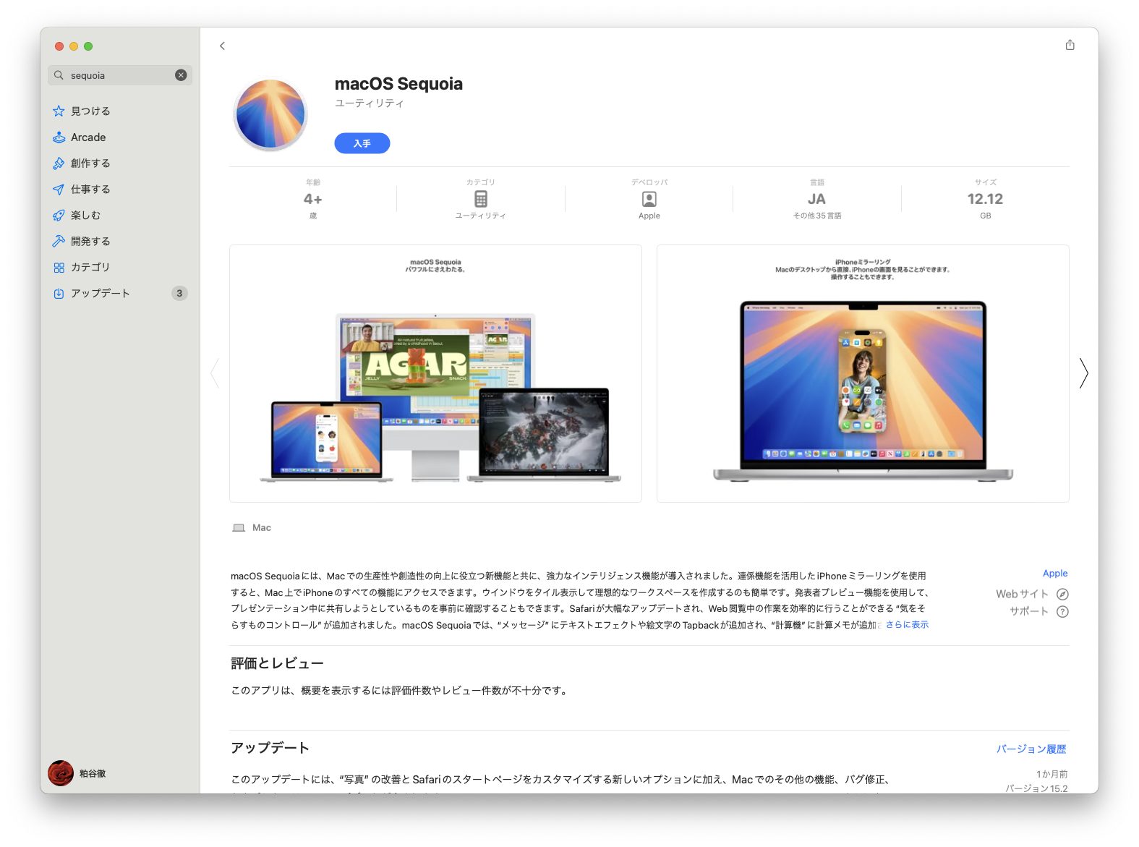The width and height of the screenshot is (1139, 847).
Task: Click the 4+ age rating
Action: point(313,199)
